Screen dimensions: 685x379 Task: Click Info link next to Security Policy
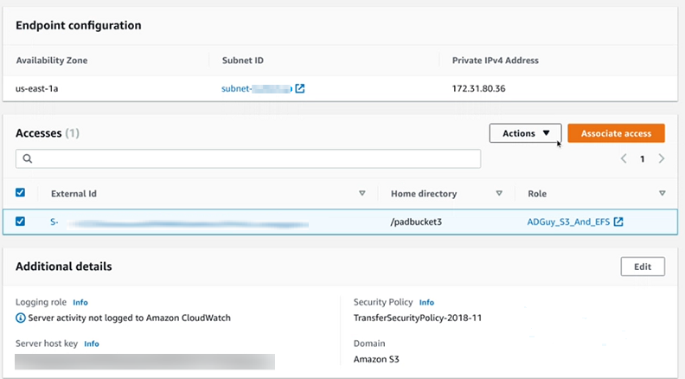point(426,303)
